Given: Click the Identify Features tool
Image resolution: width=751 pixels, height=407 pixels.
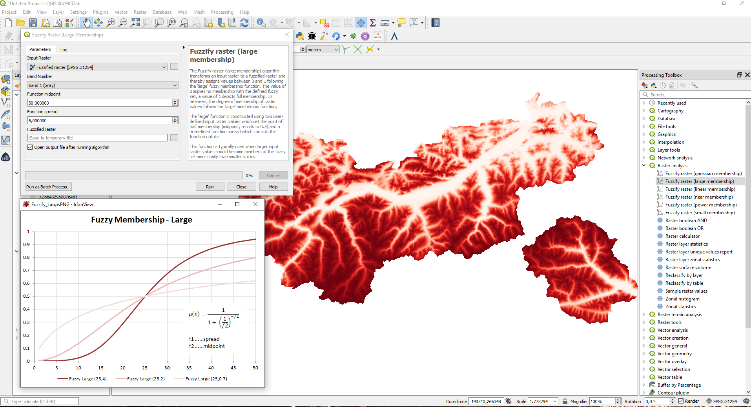Looking at the screenshot, I should point(261,23).
